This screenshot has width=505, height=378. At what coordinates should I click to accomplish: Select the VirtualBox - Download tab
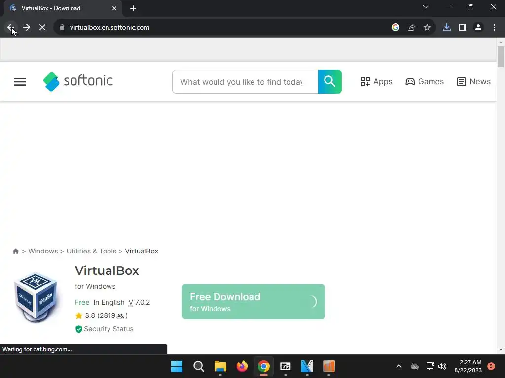pyautogui.click(x=63, y=8)
